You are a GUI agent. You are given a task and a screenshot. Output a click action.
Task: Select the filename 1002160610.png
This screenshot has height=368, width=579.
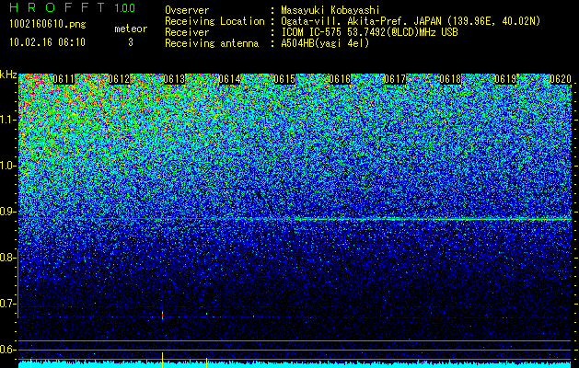pyautogui.click(x=48, y=24)
